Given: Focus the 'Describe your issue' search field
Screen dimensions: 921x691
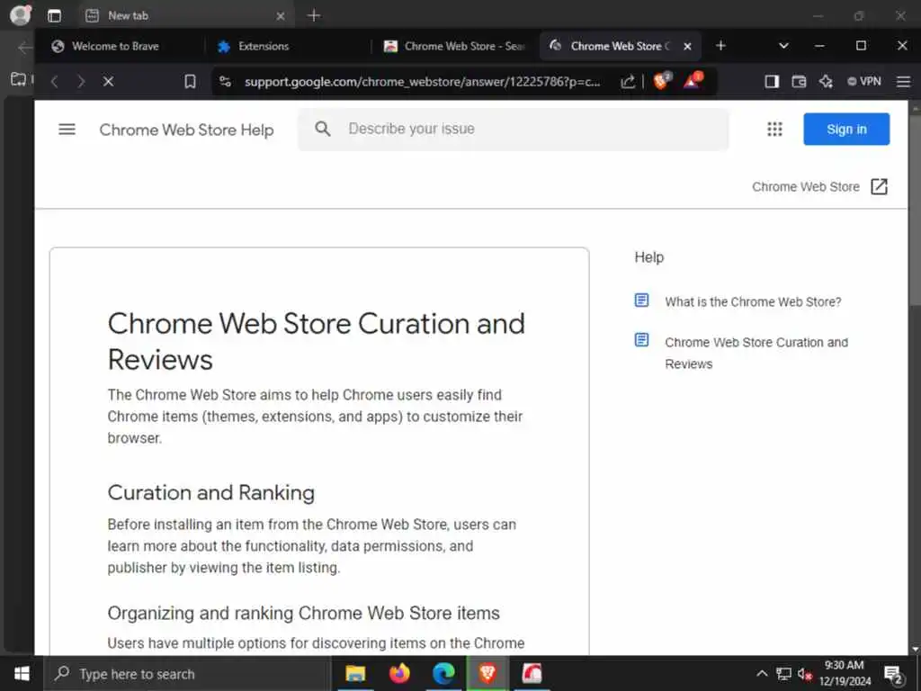Looking at the screenshot, I should click(x=513, y=129).
